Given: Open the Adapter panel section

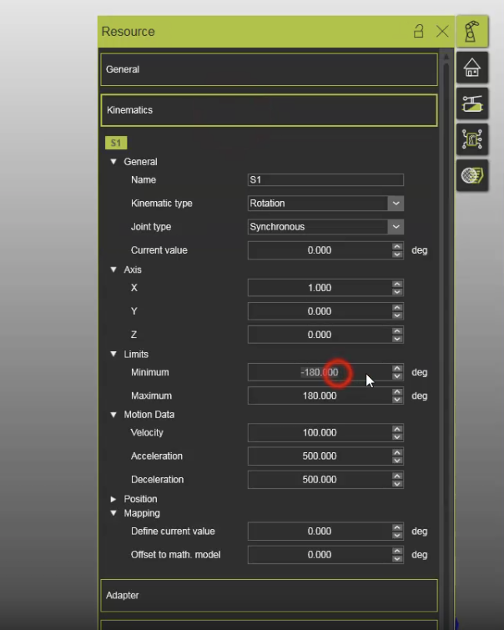Looking at the screenshot, I should click(269, 596).
